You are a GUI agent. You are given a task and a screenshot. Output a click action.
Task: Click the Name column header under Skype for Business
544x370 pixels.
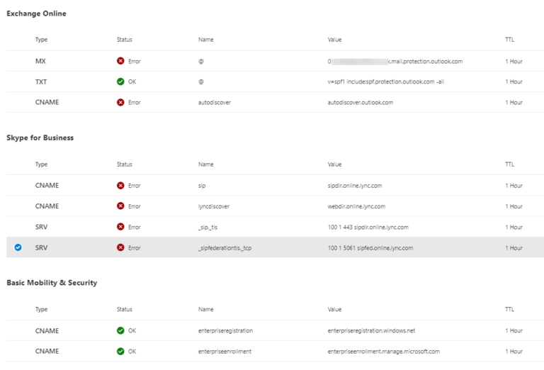205,164
